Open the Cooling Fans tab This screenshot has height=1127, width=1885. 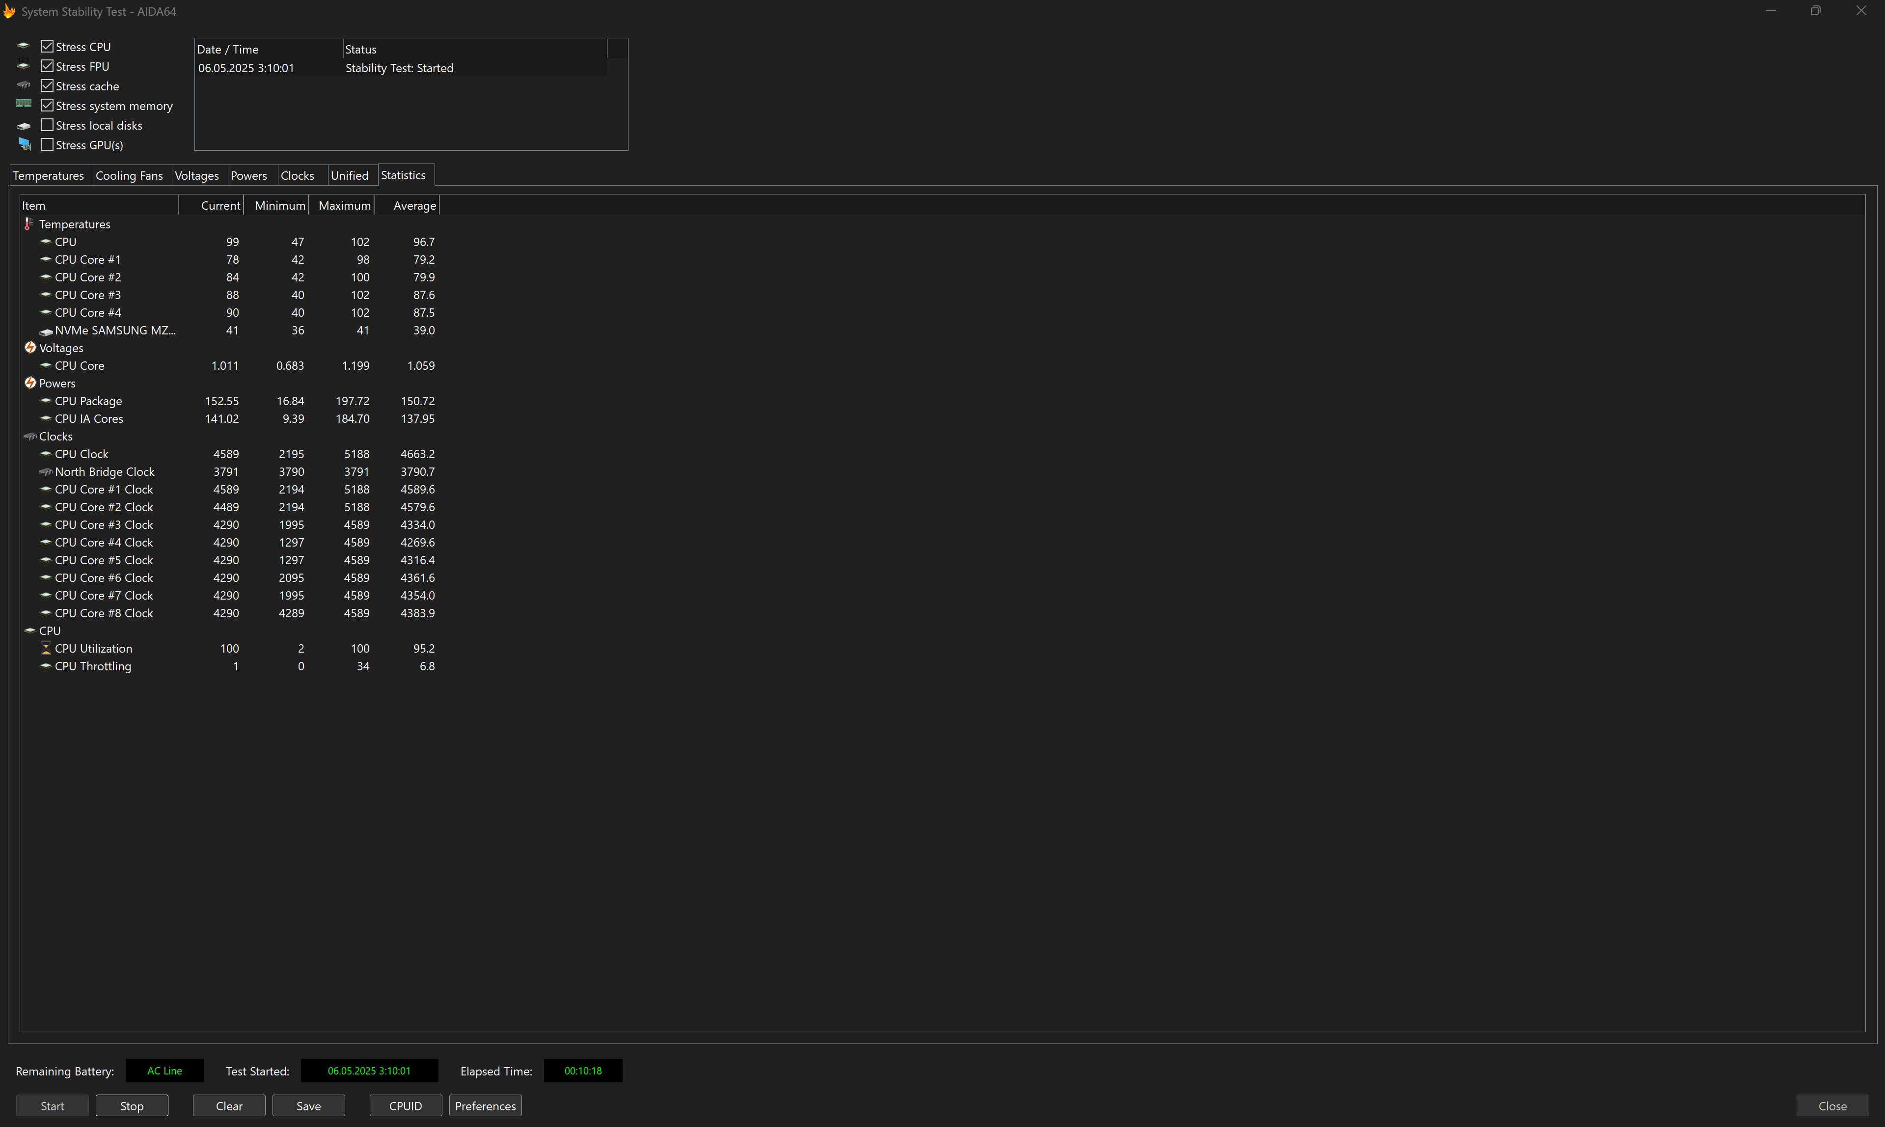point(129,175)
